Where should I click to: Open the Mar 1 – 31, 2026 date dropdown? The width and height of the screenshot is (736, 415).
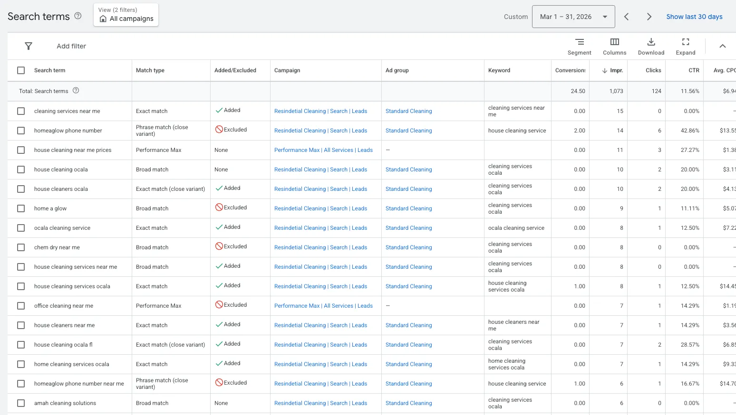(x=573, y=17)
